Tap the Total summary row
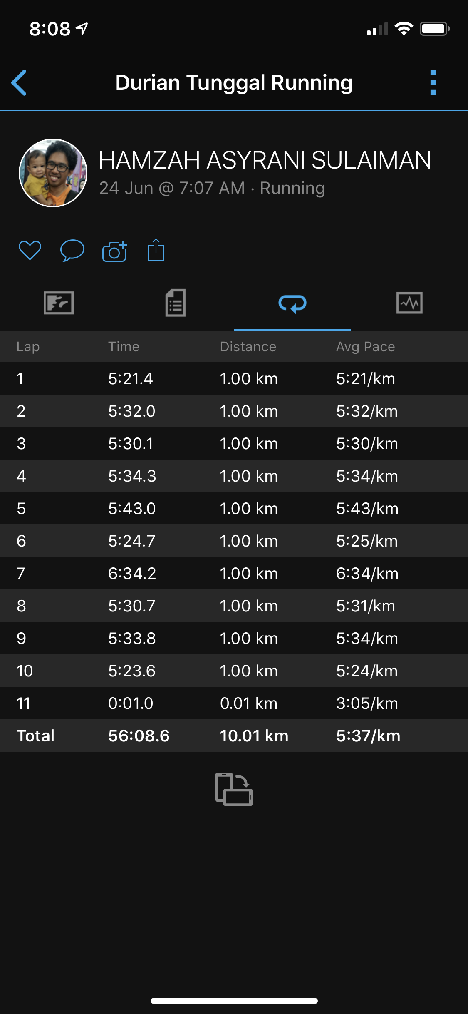 point(234,736)
